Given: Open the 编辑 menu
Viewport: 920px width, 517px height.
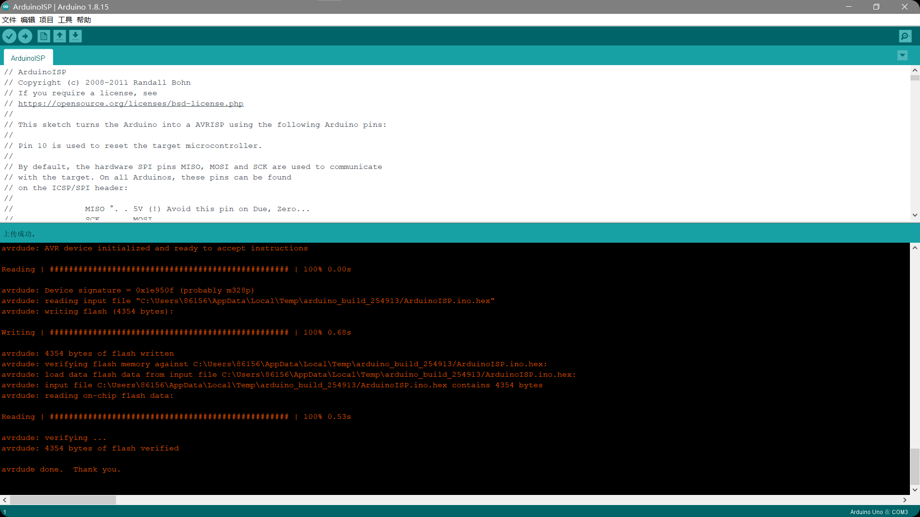Looking at the screenshot, I should [28, 20].
